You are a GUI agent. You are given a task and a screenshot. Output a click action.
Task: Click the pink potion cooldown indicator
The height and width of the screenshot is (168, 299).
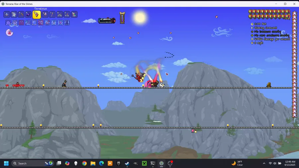pyautogui.click(x=9, y=33)
